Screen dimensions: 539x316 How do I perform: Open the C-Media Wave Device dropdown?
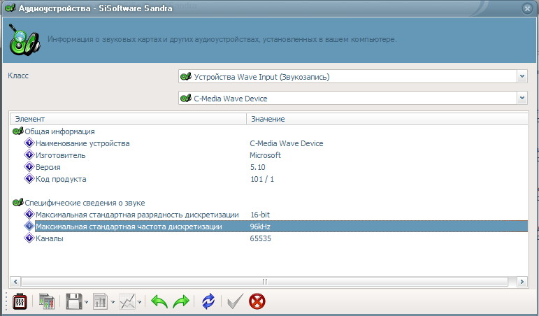click(522, 99)
